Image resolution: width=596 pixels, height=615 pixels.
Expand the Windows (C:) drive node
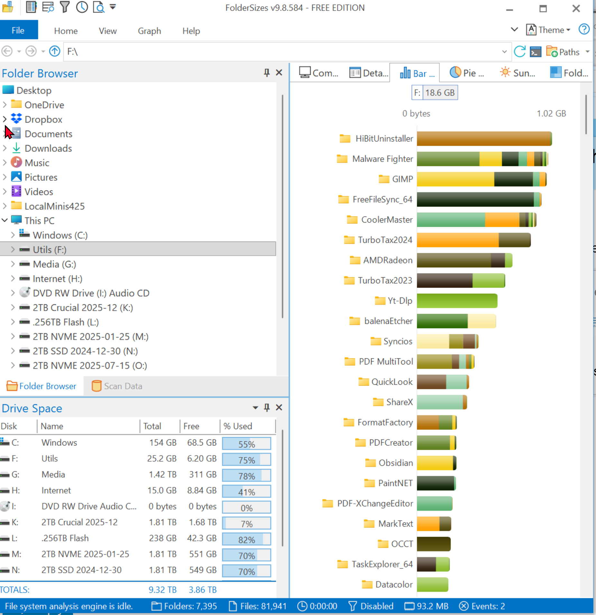[x=13, y=235]
